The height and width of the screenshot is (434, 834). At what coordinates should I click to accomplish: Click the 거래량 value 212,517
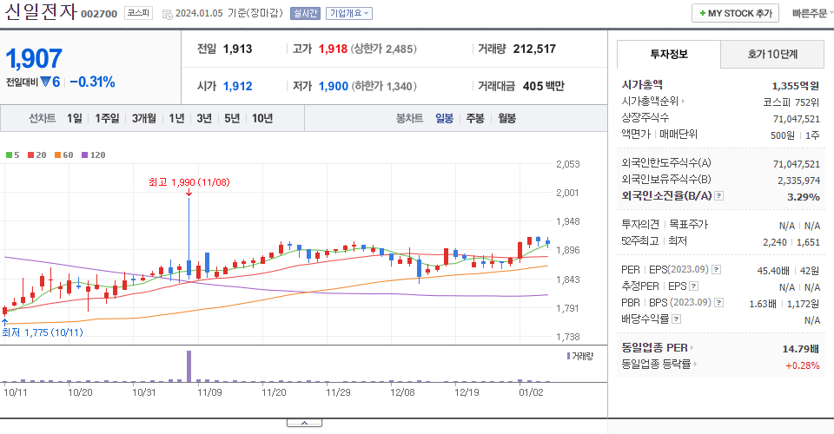534,49
